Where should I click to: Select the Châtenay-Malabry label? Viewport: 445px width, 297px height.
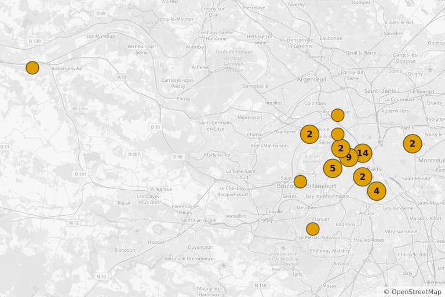330,251
